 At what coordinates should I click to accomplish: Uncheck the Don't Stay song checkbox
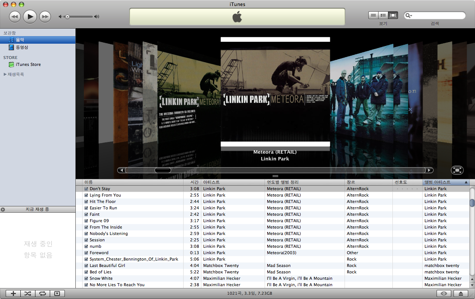click(x=86, y=189)
